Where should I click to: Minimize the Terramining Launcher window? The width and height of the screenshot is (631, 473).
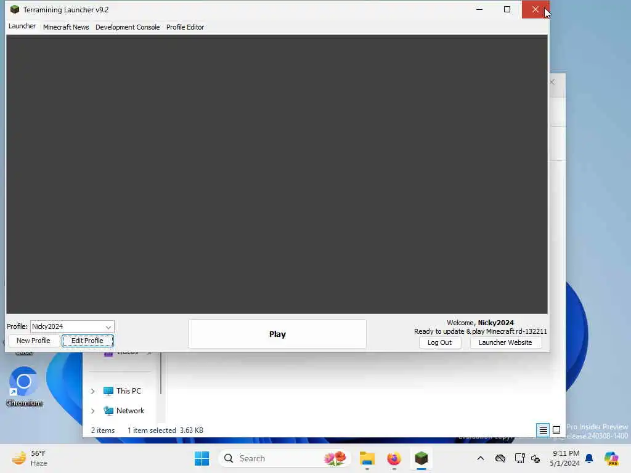pos(479,9)
